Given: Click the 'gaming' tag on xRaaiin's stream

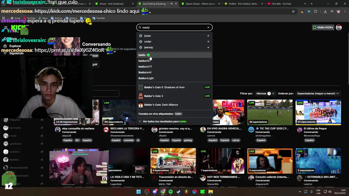Looking at the screenshot, I should pos(188,140).
